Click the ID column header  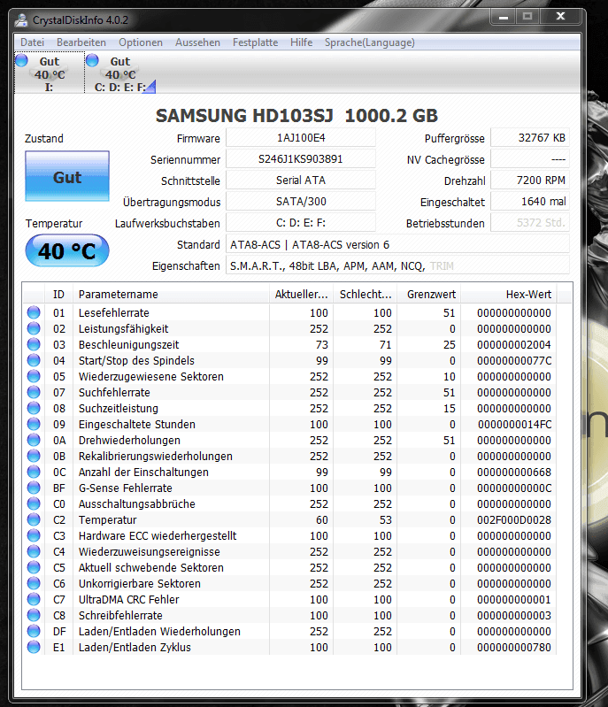58,295
